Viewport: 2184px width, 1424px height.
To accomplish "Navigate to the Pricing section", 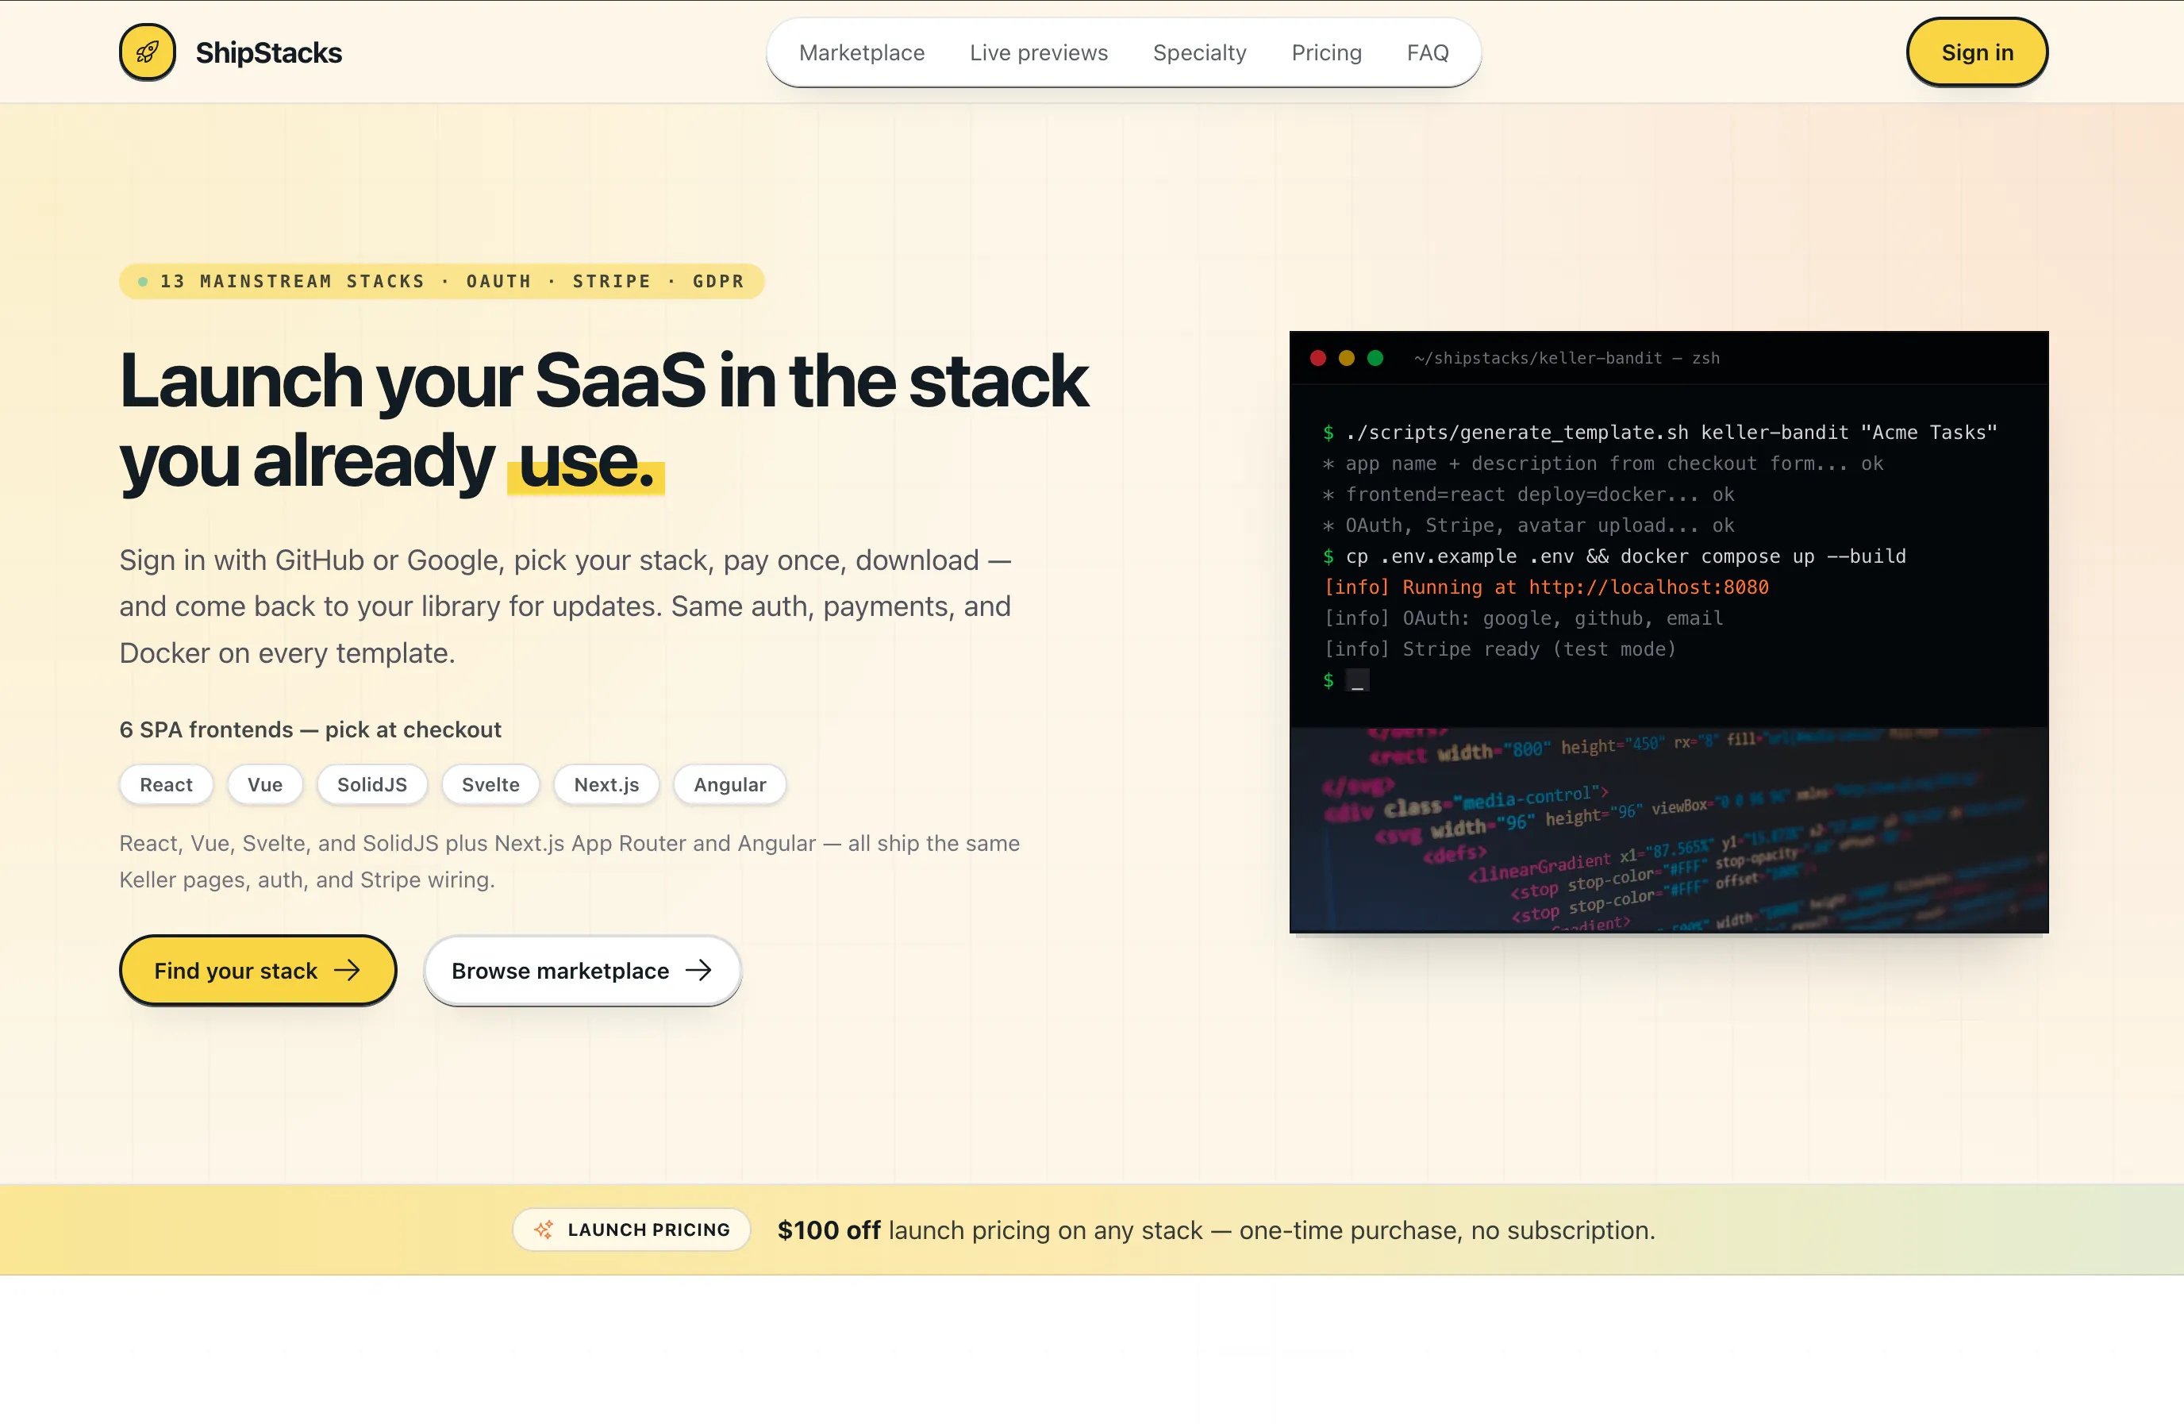I will coord(1326,53).
